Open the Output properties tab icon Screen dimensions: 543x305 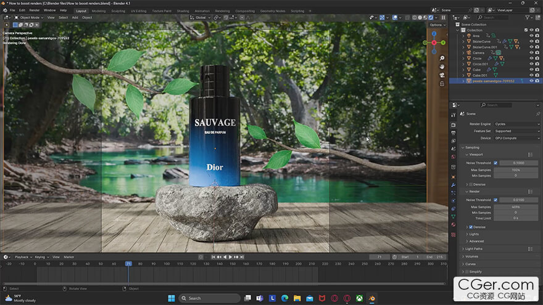pyautogui.click(x=454, y=133)
